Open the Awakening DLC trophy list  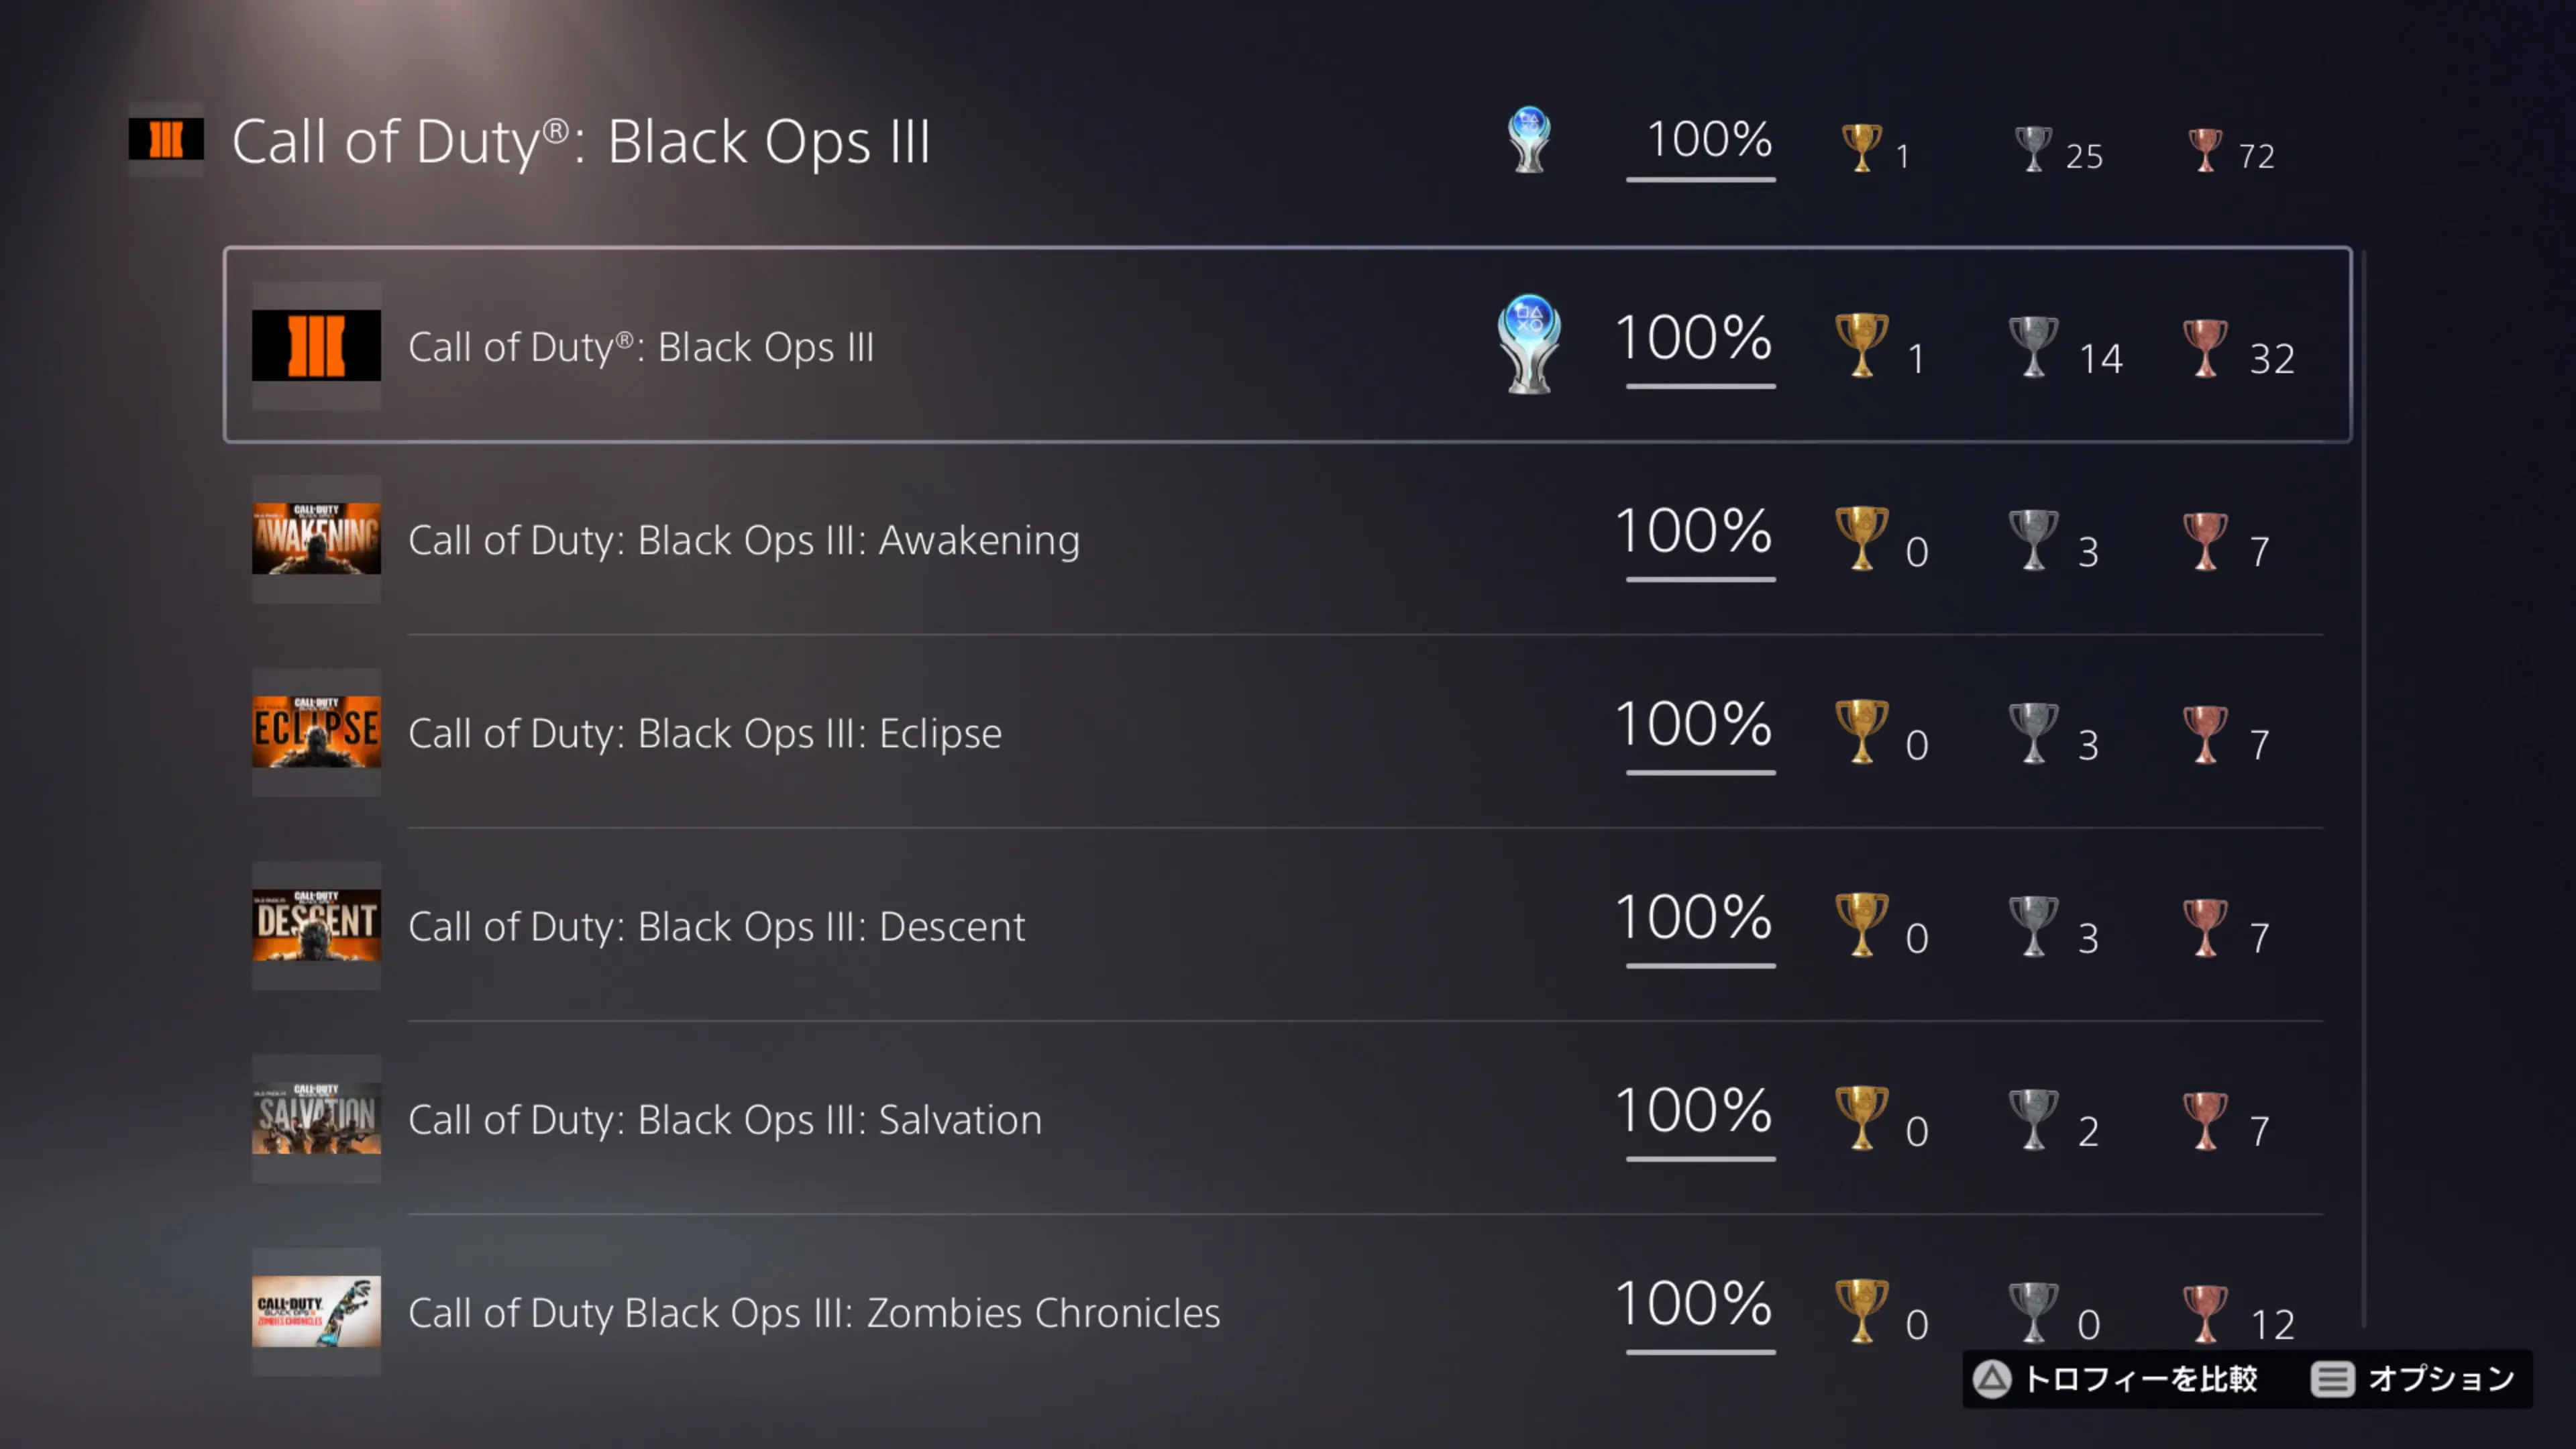tap(744, 540)
